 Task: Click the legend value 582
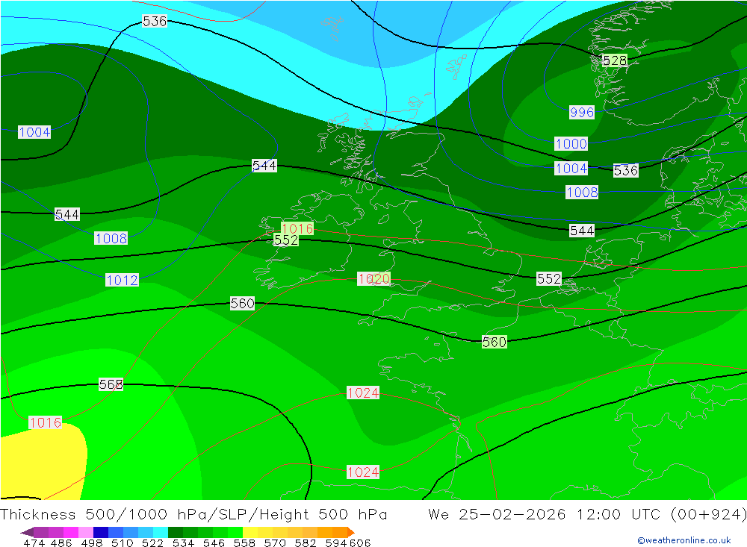point(305,543)
